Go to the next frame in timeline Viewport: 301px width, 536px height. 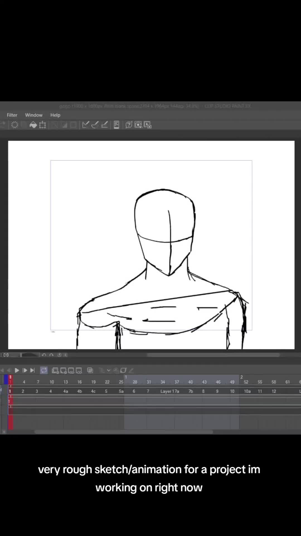point(25,370)
